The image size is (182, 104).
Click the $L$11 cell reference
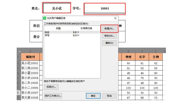[x=76, y=35]
